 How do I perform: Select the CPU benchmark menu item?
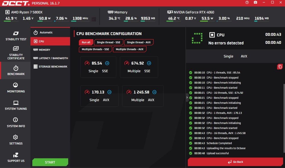point(50,41)
